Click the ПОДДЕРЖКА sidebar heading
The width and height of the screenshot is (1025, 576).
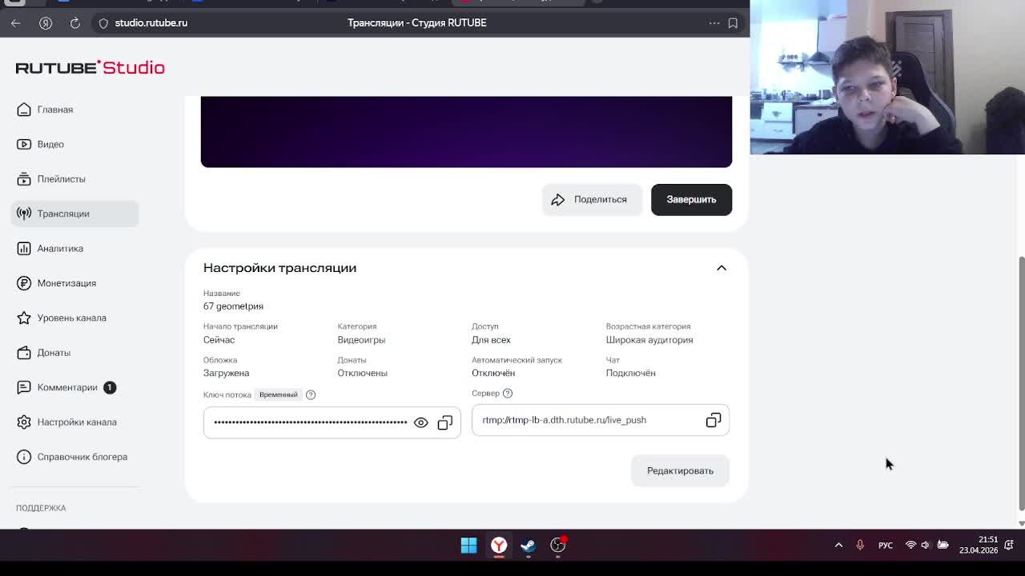41,508
